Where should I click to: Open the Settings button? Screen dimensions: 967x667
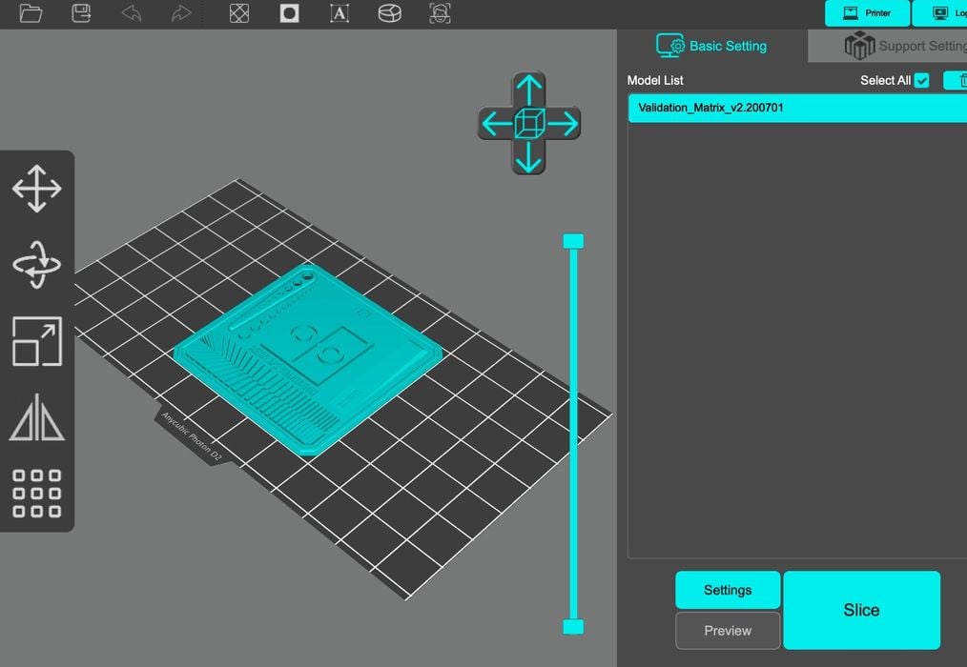tap(728, 590)
